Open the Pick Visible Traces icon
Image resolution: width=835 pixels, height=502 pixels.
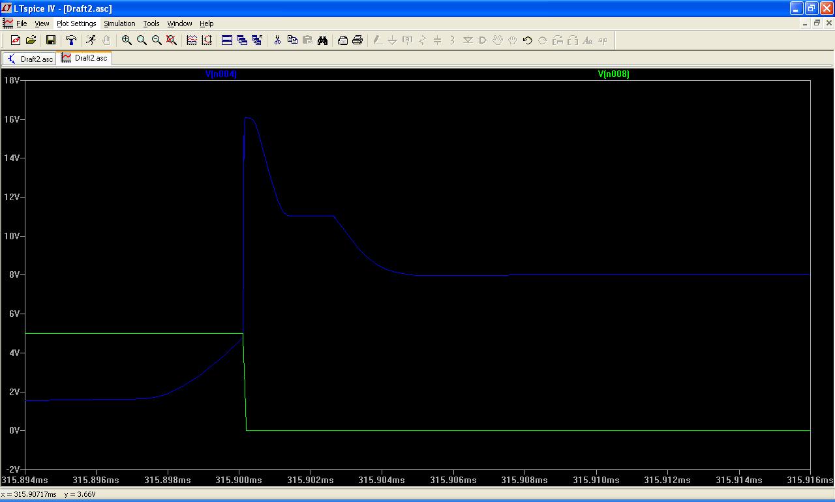(x=192, y=40)
